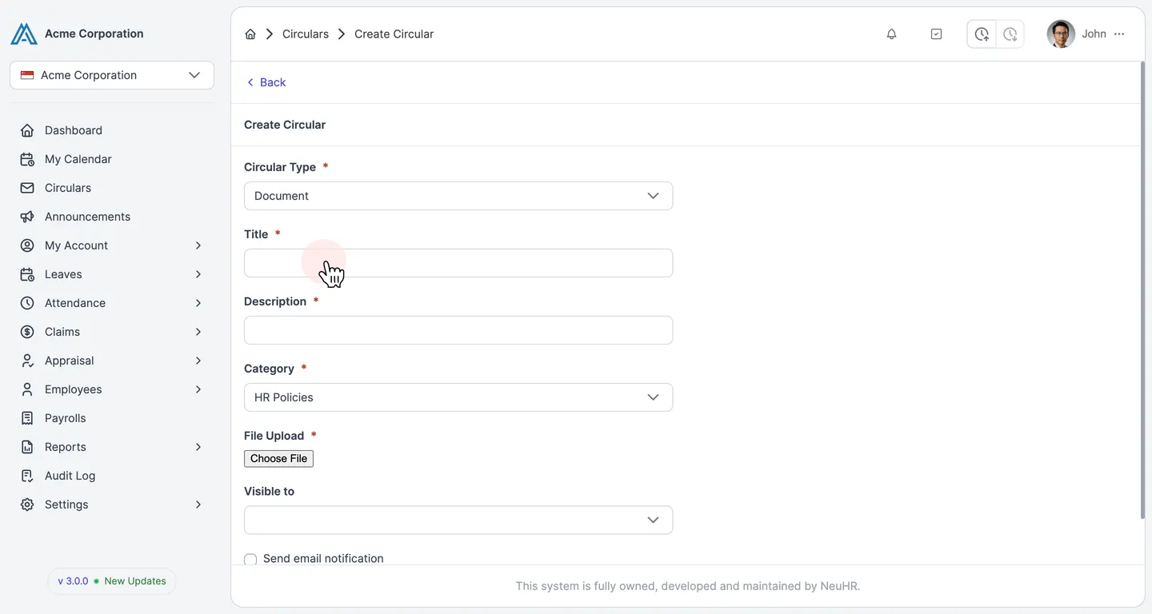
Task: Click the Reports chart icon
Action: point(27,447)
